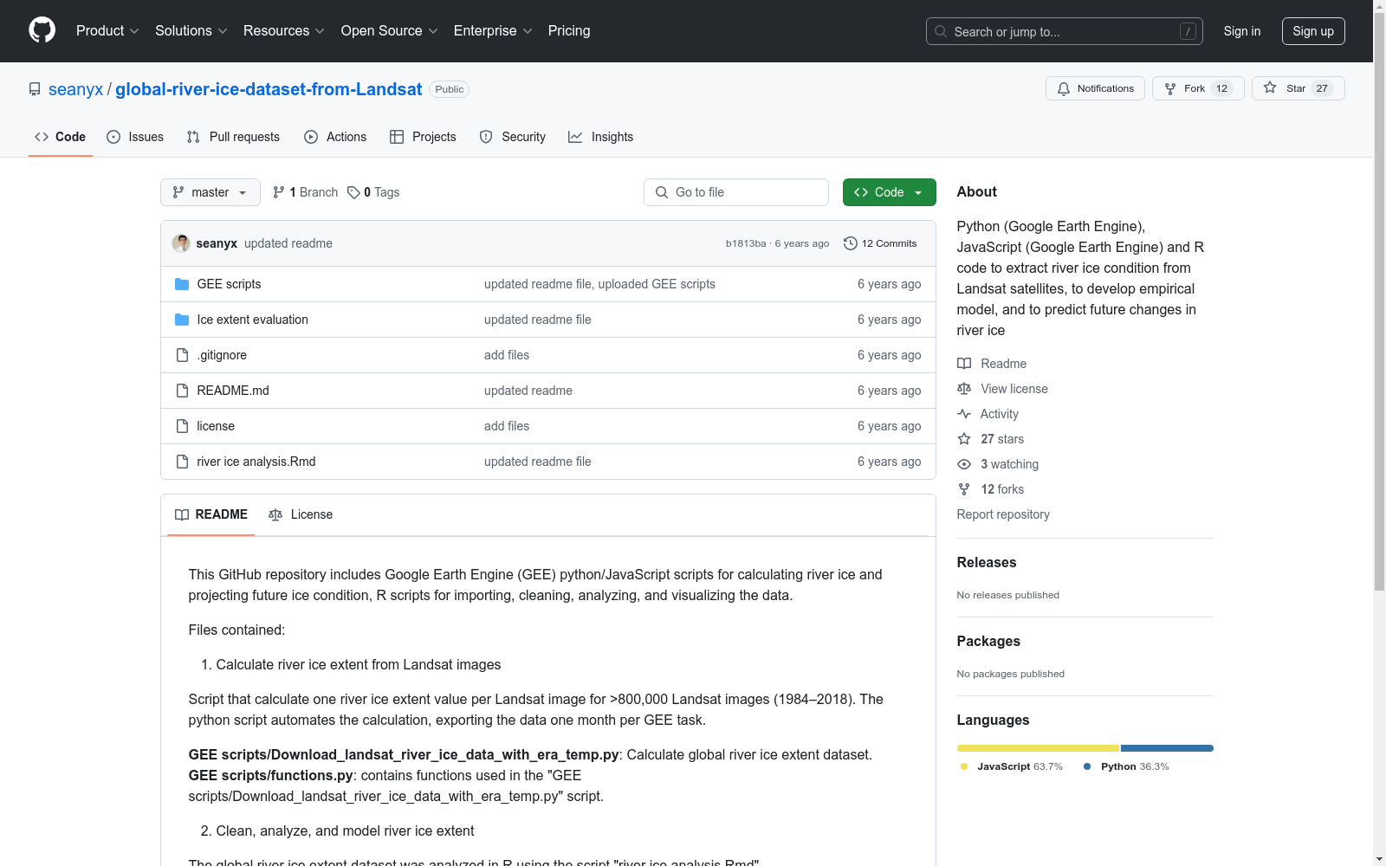This screenshot has width=1386, height=866.
Task: Click seanyx's avatar in the commit bar
Action: 181,243
